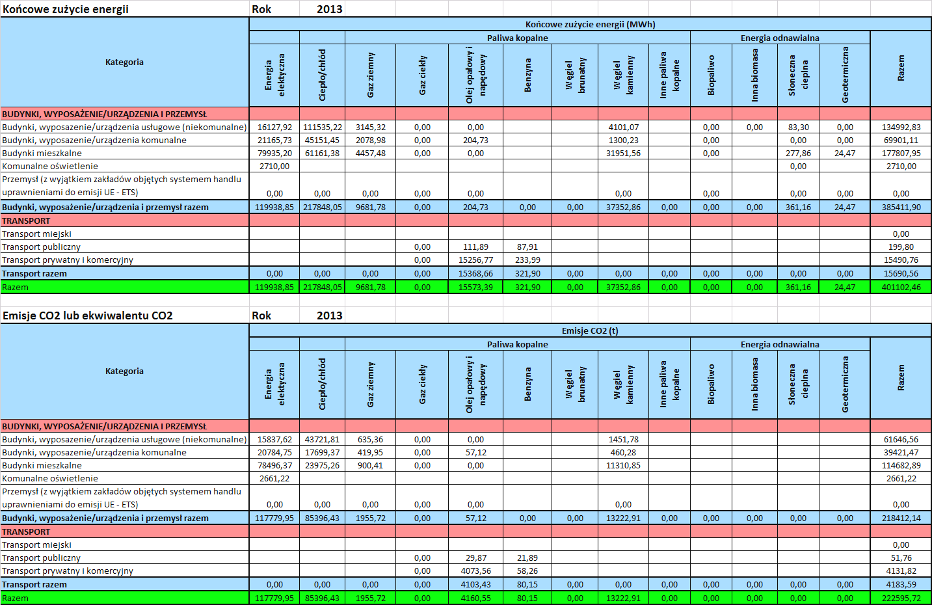Click the transport subtotal 15368,66

475,273
